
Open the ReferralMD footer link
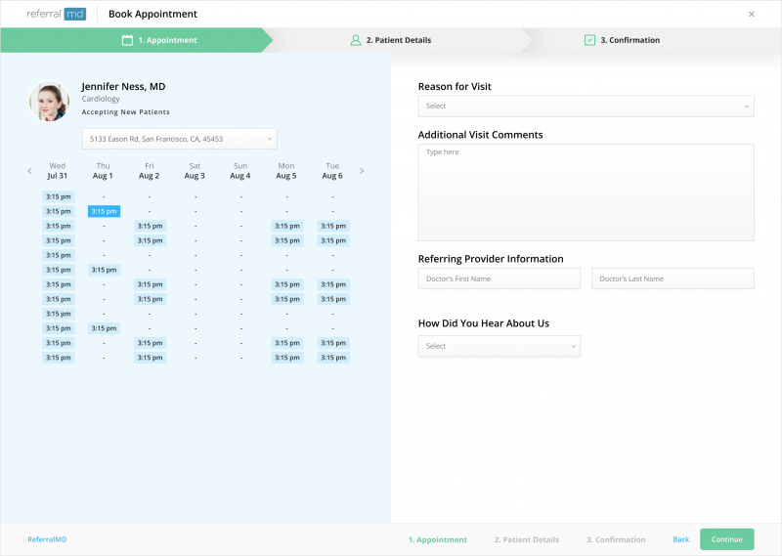(x=47, y=539)
